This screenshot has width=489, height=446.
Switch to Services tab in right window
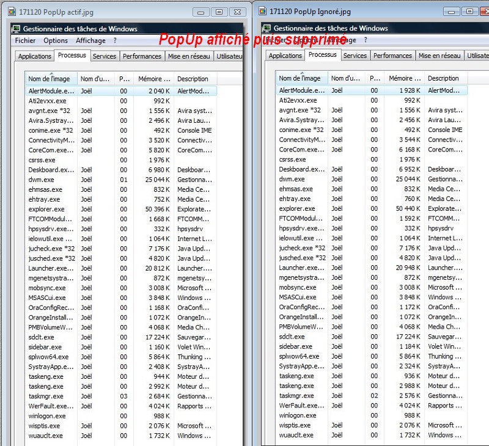click(355, 56)
